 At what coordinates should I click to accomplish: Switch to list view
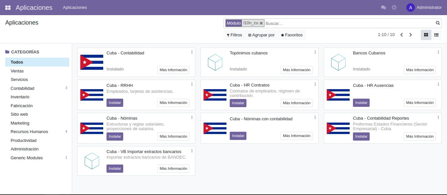tap(436, 34)
